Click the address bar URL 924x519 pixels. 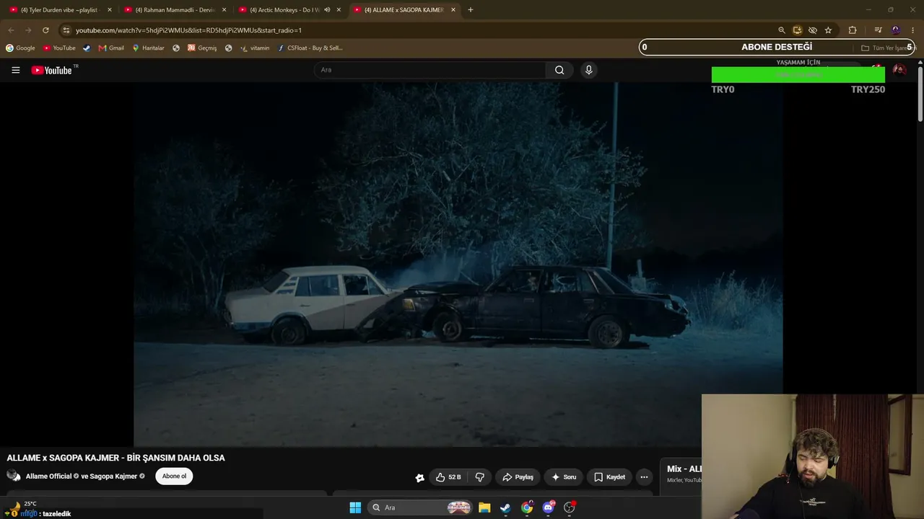[188, 30]
